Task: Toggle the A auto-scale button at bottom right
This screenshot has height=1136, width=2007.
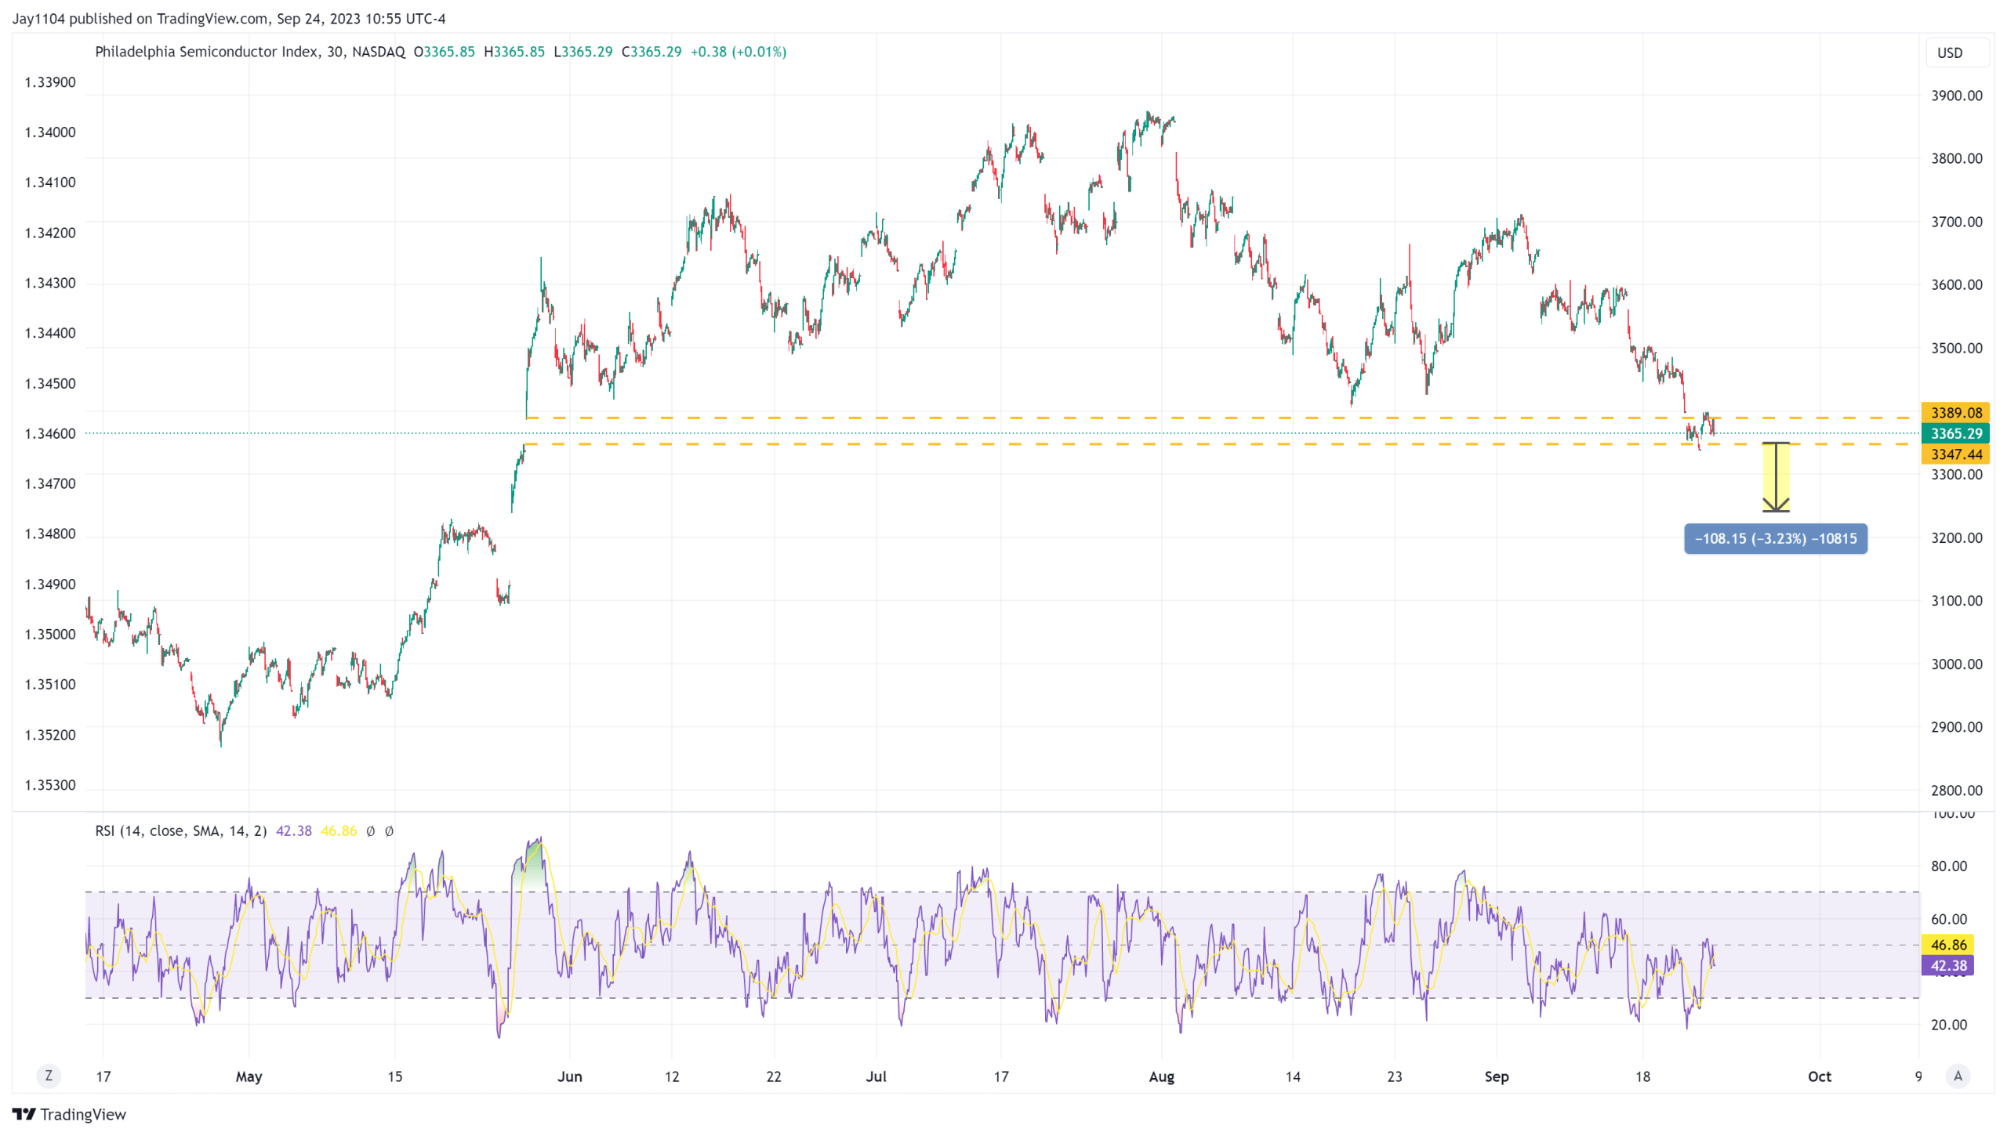Action: point(1958,1076)
